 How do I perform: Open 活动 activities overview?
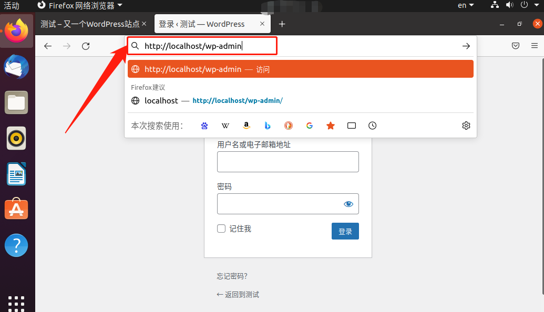pos(12,5)
